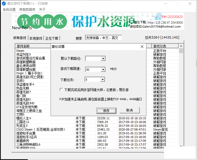Toggle 下载完成后同步至网维大师 checkbox
Viewport: 197px width, 160px height.
[x=61, y=90]
